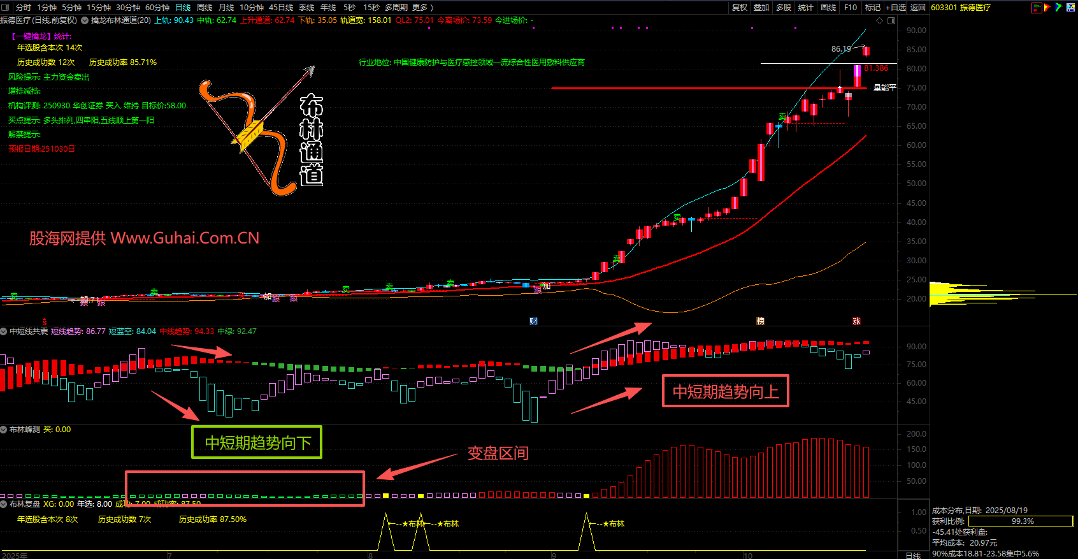
Task: Select the 60分钟 period tab
Action: (157, 8)
